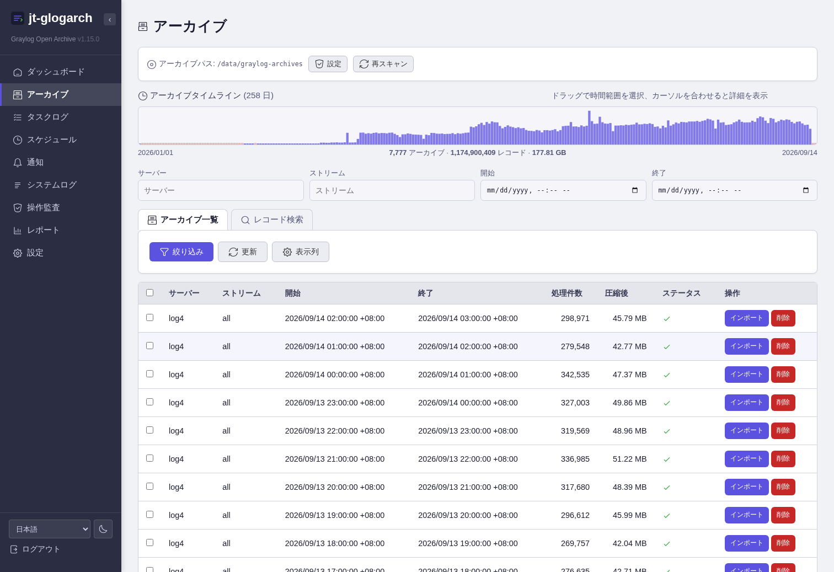Focus the サーバー input field
Image resolution: width=834 pixels, height=572 pixels.
tap(221, 190)
